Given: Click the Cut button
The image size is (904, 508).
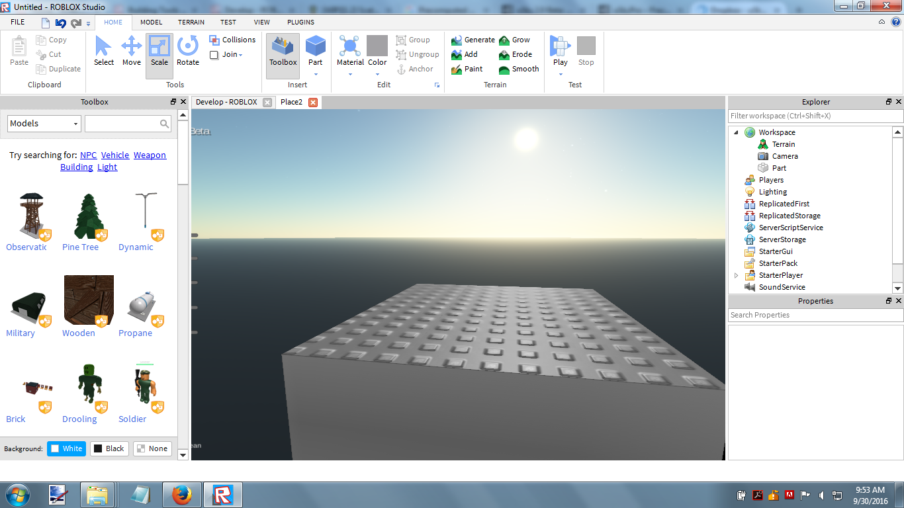Looking at the screenshot, I should coord(48,54).
